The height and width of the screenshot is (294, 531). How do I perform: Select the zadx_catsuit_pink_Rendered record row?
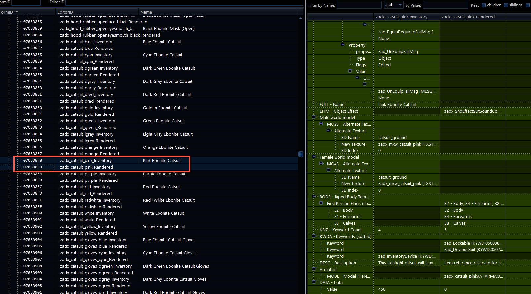(149, 167)
